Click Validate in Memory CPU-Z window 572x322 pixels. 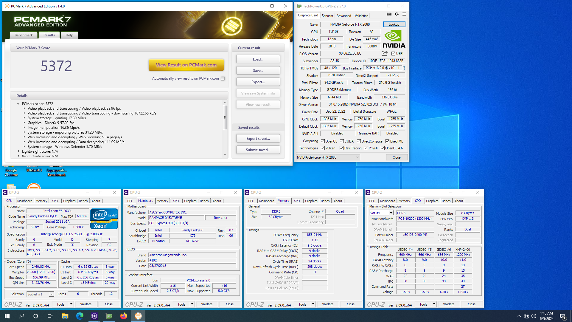point(328,304)
